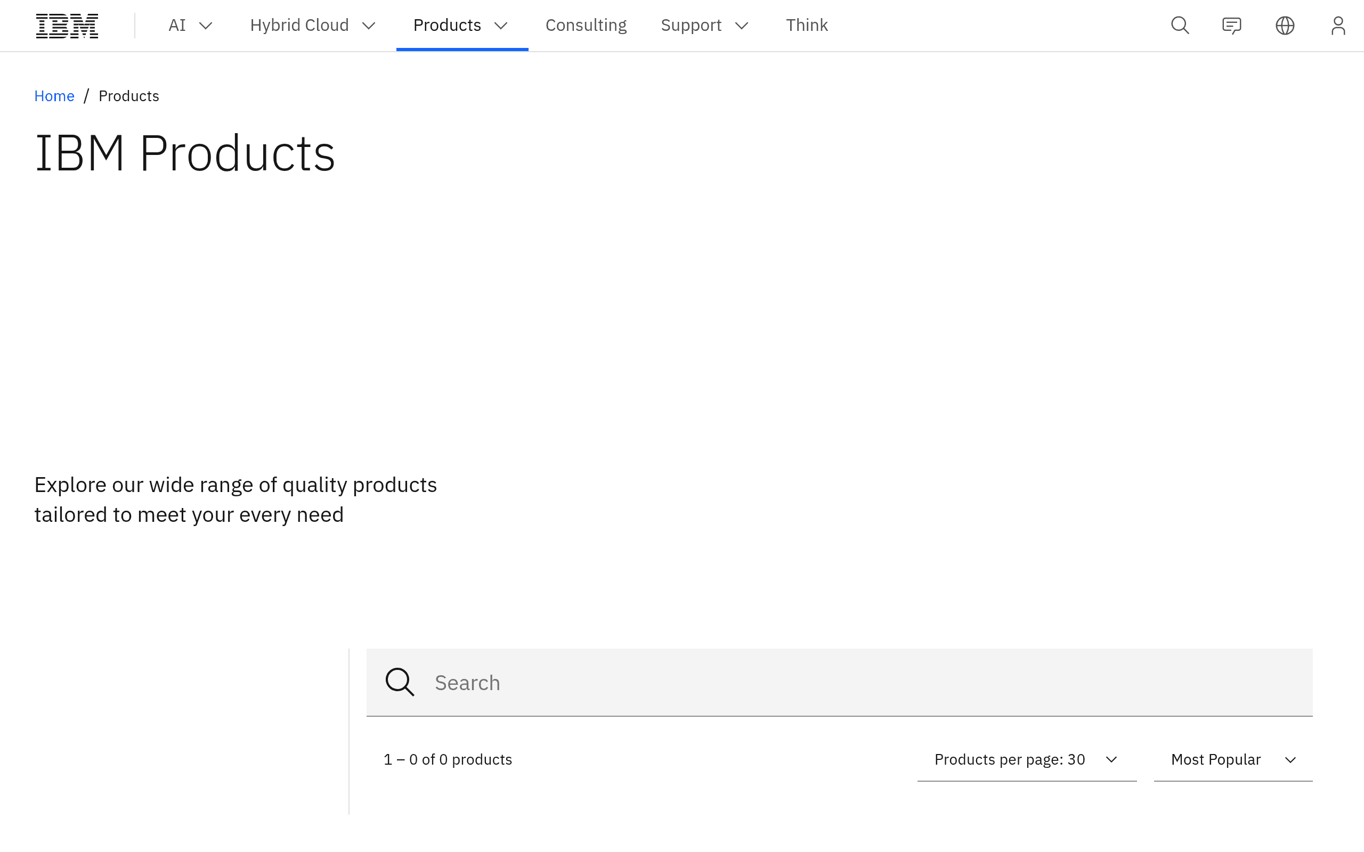Expand the AI menu chevron

tap(206, 26)
